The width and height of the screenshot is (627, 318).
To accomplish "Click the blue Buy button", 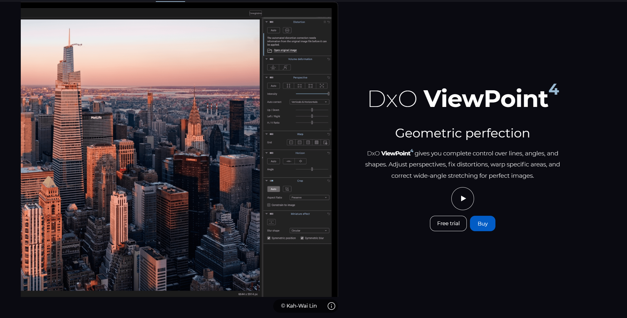I will pos(483,223).
